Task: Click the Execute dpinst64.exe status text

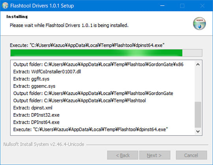Action: click(x=87, y=45)
